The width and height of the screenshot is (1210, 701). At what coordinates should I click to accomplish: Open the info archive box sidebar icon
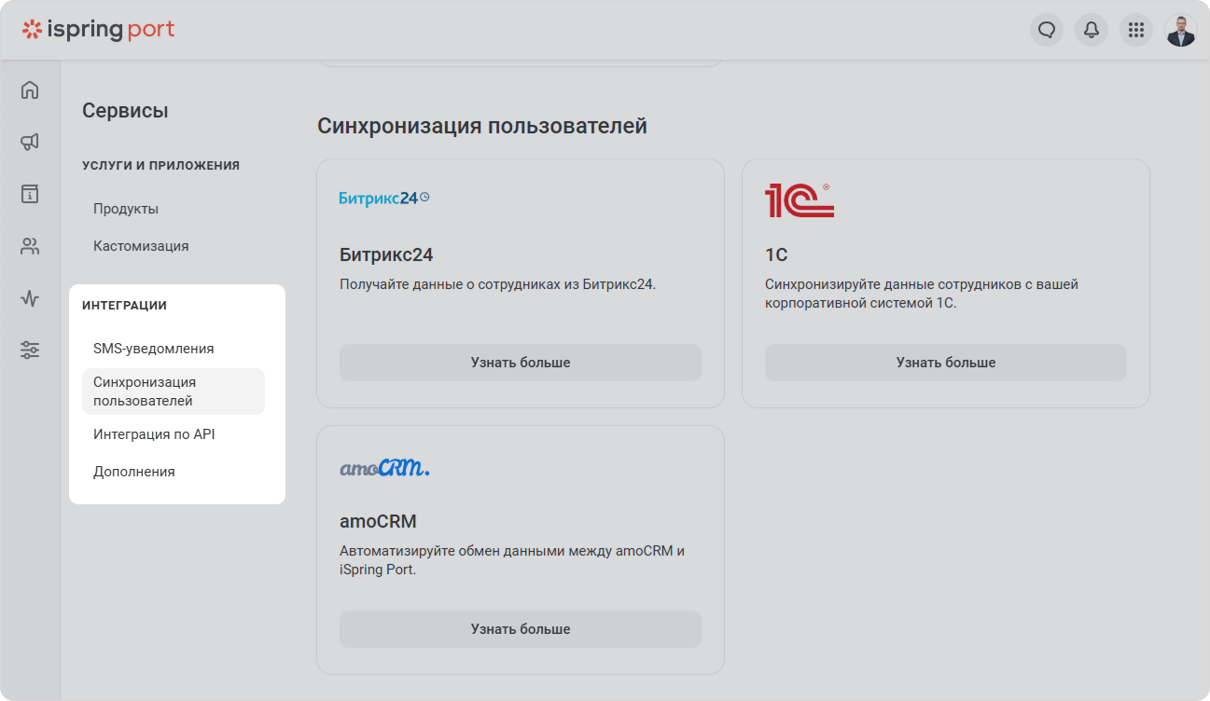coord(30,194)
